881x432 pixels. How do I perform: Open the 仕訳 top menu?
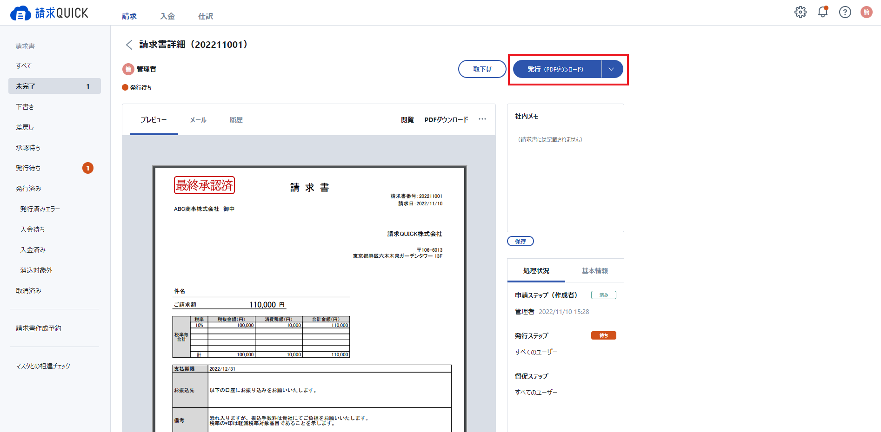pos(206,16)
